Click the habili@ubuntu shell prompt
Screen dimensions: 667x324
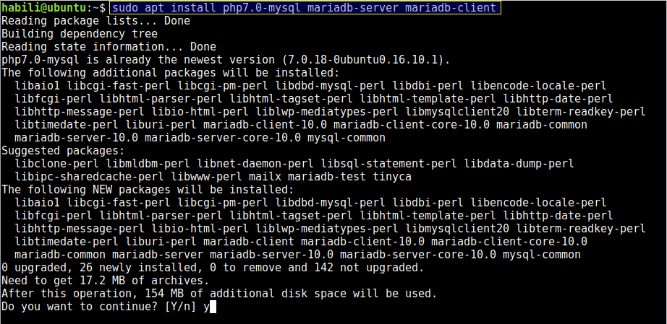[52, 8]
